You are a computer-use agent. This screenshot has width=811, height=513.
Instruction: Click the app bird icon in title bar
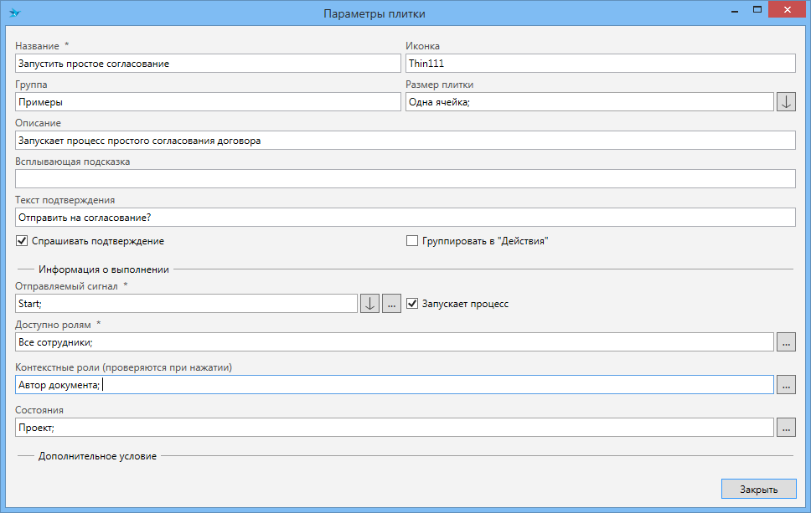pyautogui.click(x=15, y=13)
